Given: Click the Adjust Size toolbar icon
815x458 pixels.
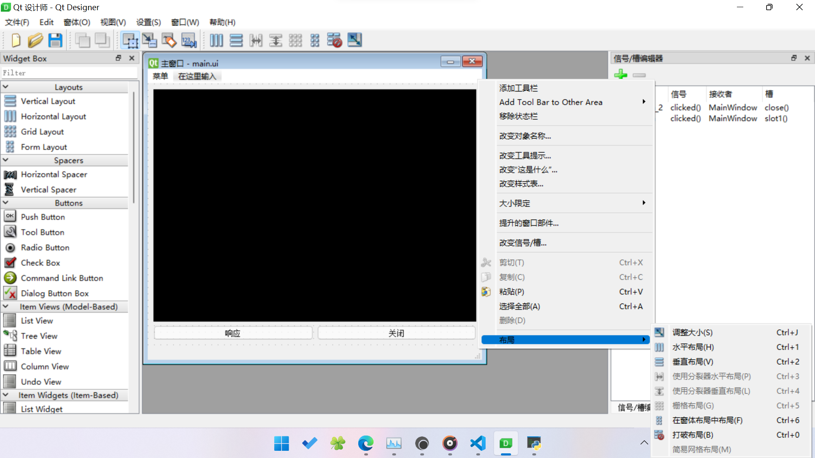Looking at the screenshot, I should click(355, 40).
